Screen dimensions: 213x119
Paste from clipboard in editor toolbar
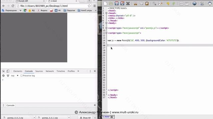(147, 3)
